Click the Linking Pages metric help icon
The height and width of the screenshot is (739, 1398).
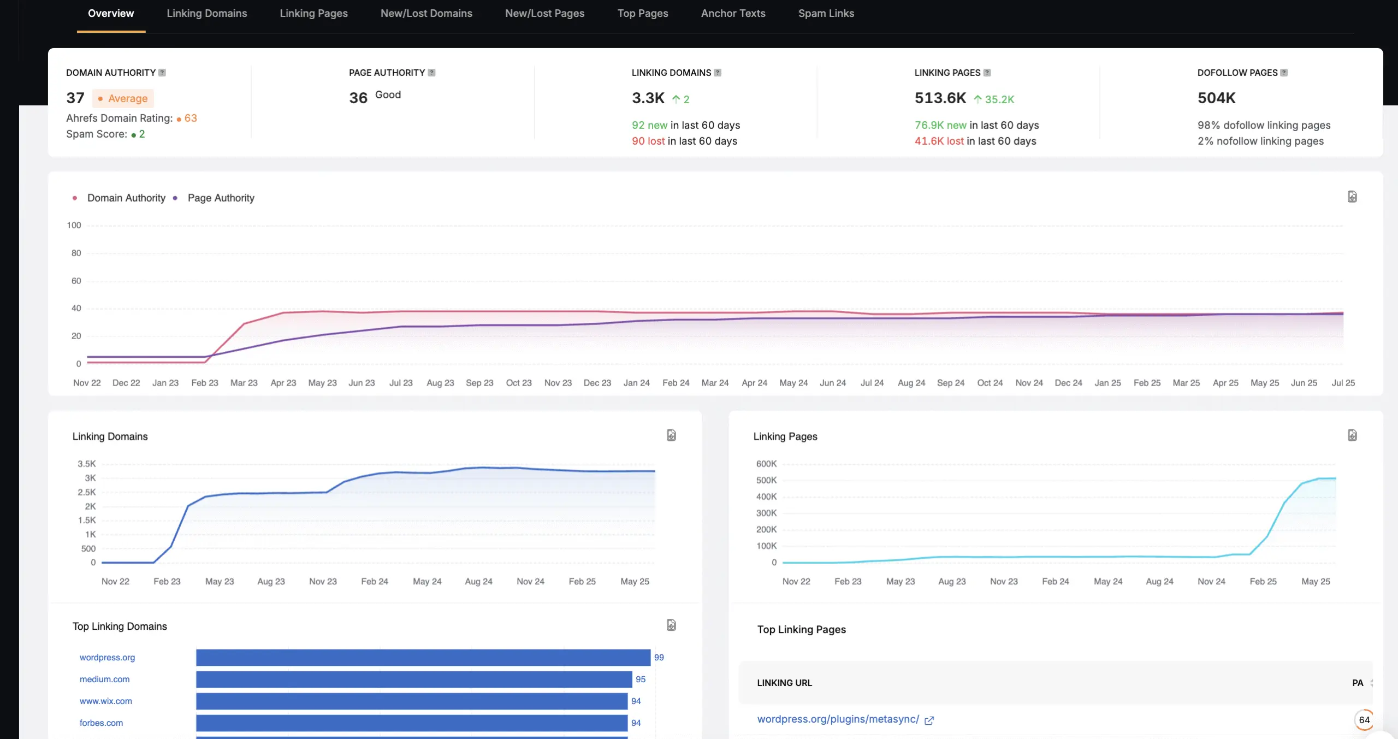click(987, 73)
